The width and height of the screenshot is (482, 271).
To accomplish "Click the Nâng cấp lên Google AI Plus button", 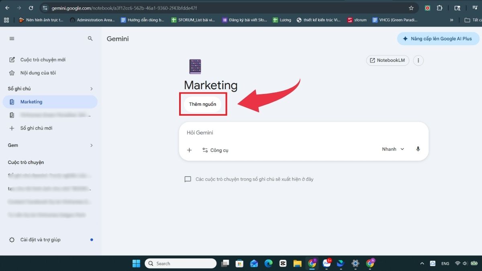I will tap(438, 39).
